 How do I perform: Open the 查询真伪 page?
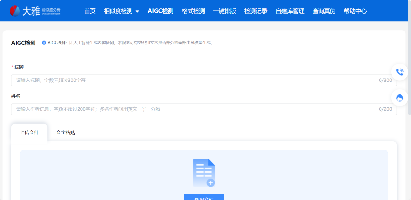324,11
